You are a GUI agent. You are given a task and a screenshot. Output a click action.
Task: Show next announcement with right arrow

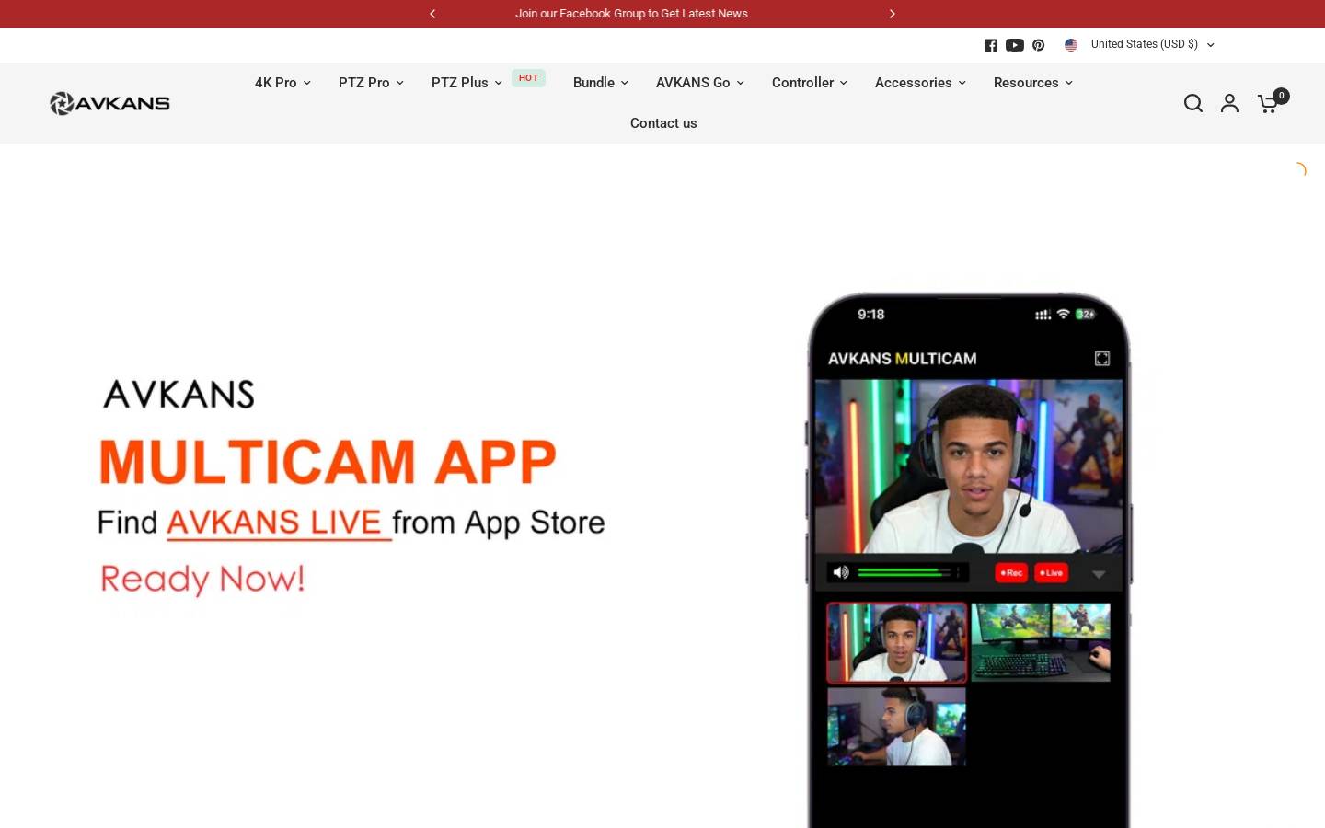pos(892,14)
